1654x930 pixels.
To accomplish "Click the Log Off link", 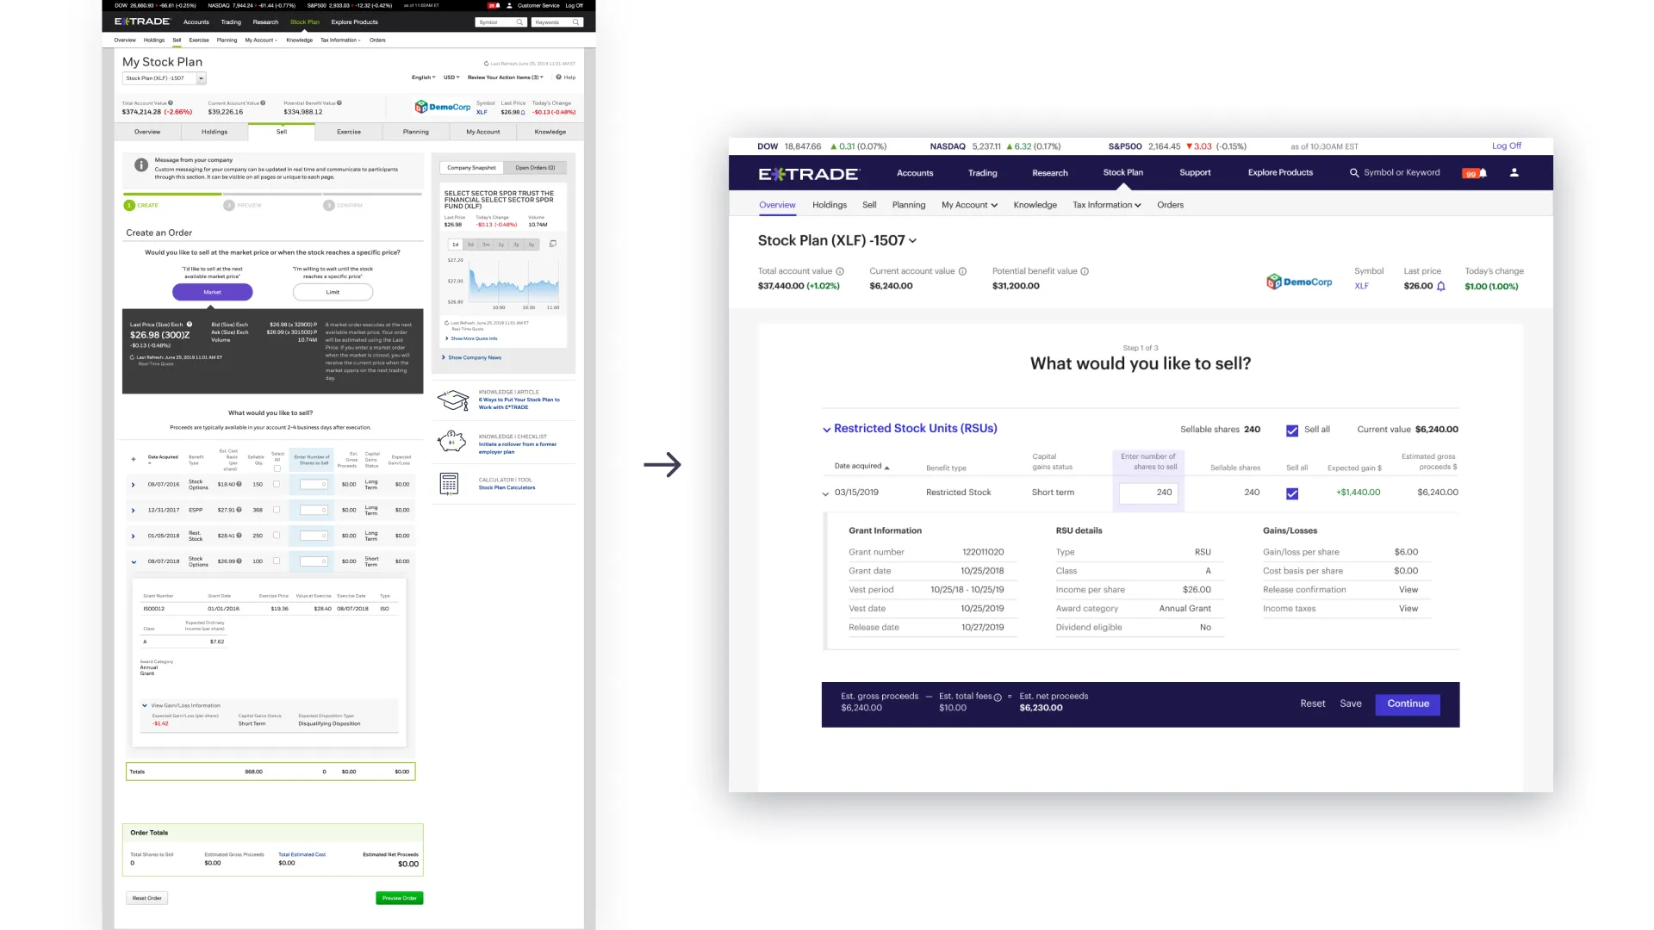I will point(1506,146).
